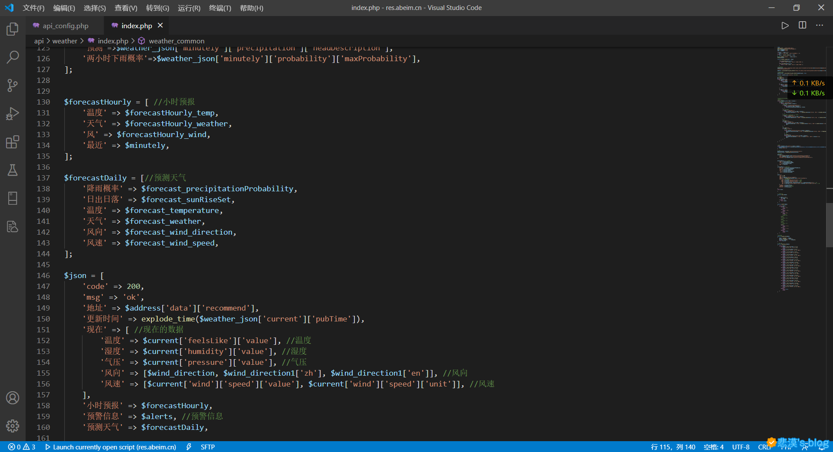Open the 终端(T) menu
Image resolution: width=833 pixels, height=452 pixels.
coord(220,8)
